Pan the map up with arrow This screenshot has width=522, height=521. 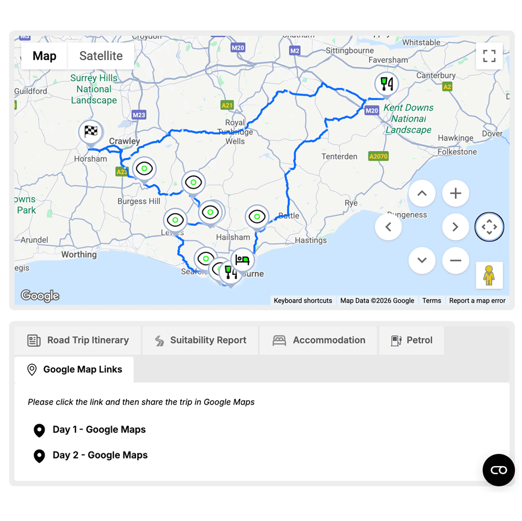point(422,193)
